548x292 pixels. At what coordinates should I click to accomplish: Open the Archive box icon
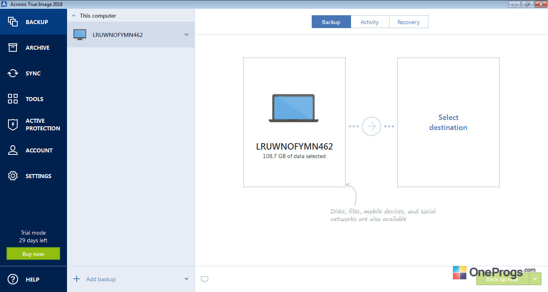pyautogui.click(x=13, y=47)
